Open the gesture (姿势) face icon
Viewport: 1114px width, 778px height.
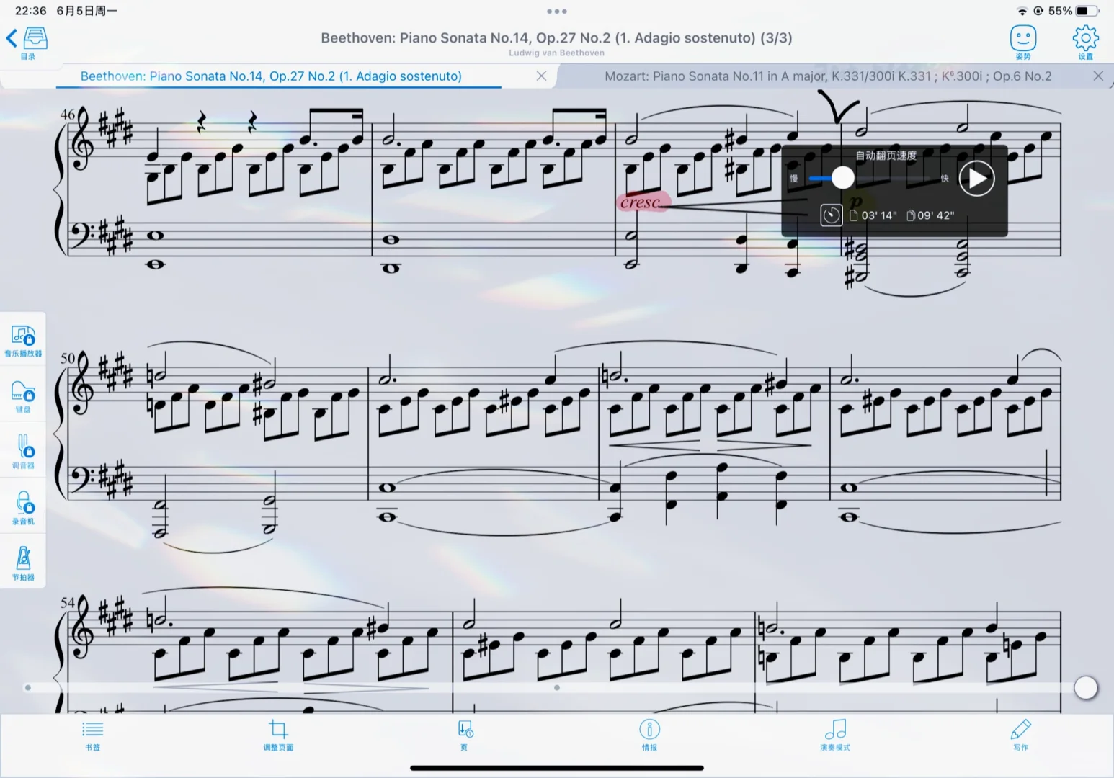1022,43
